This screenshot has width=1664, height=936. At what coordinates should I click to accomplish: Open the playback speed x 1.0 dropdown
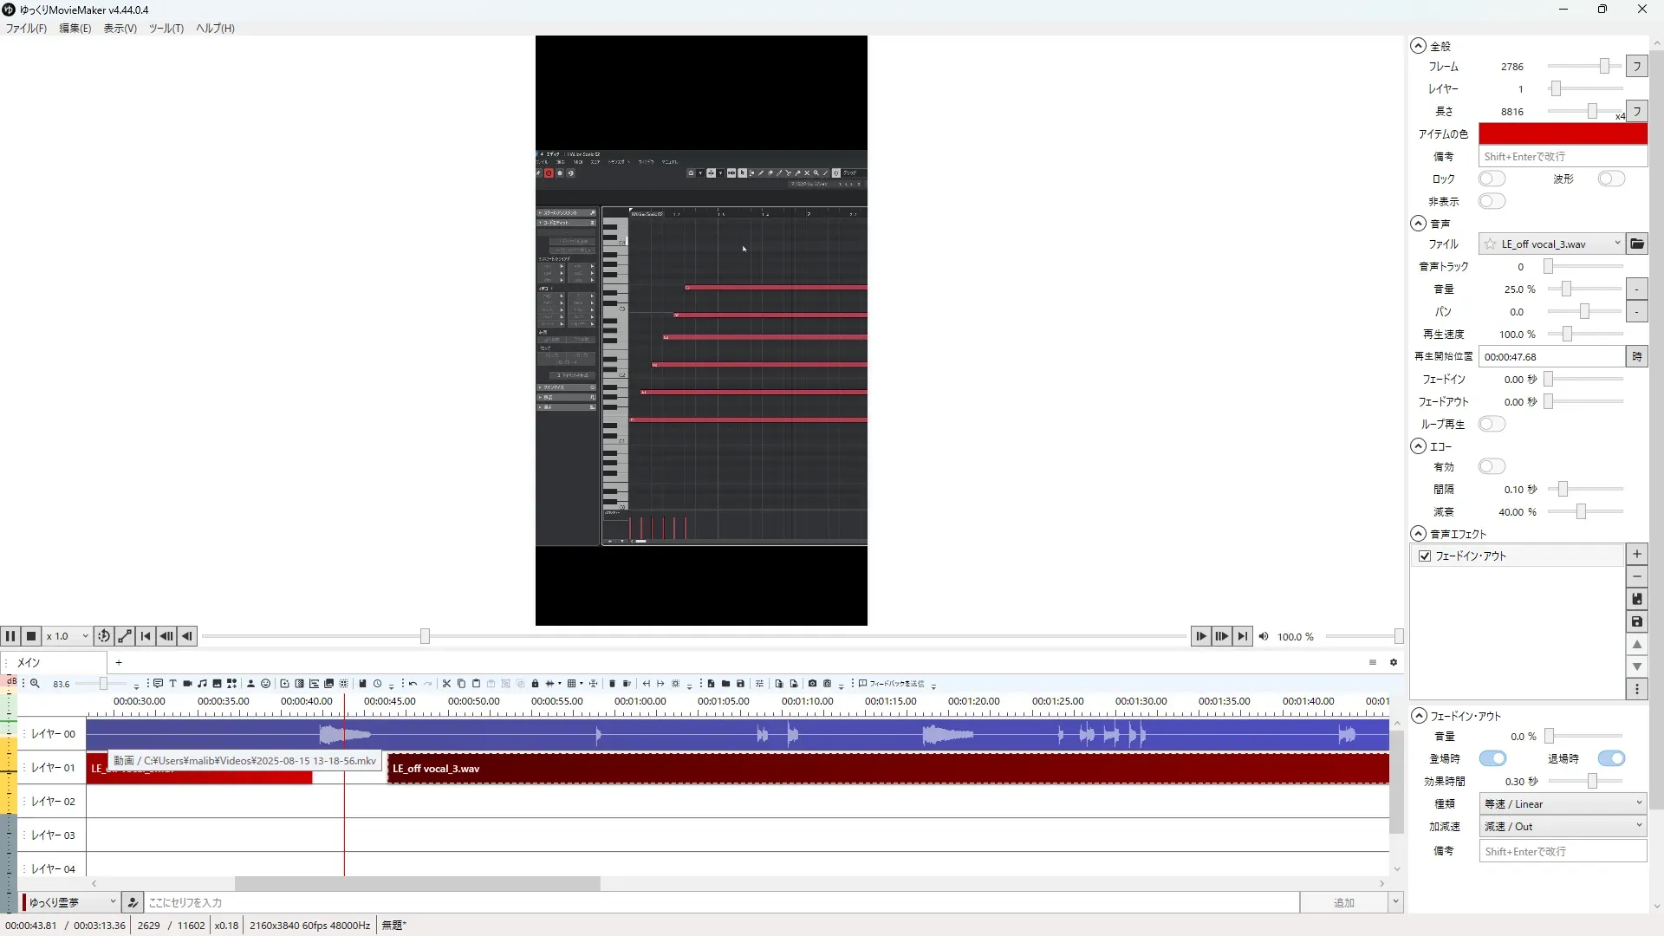click(68, 636)
